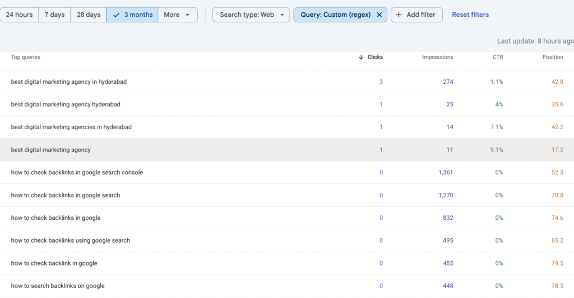Image resolution: width=574 pixels, height=298 pixels.
Task: Sort table by Impressions column
Action: 437,57
